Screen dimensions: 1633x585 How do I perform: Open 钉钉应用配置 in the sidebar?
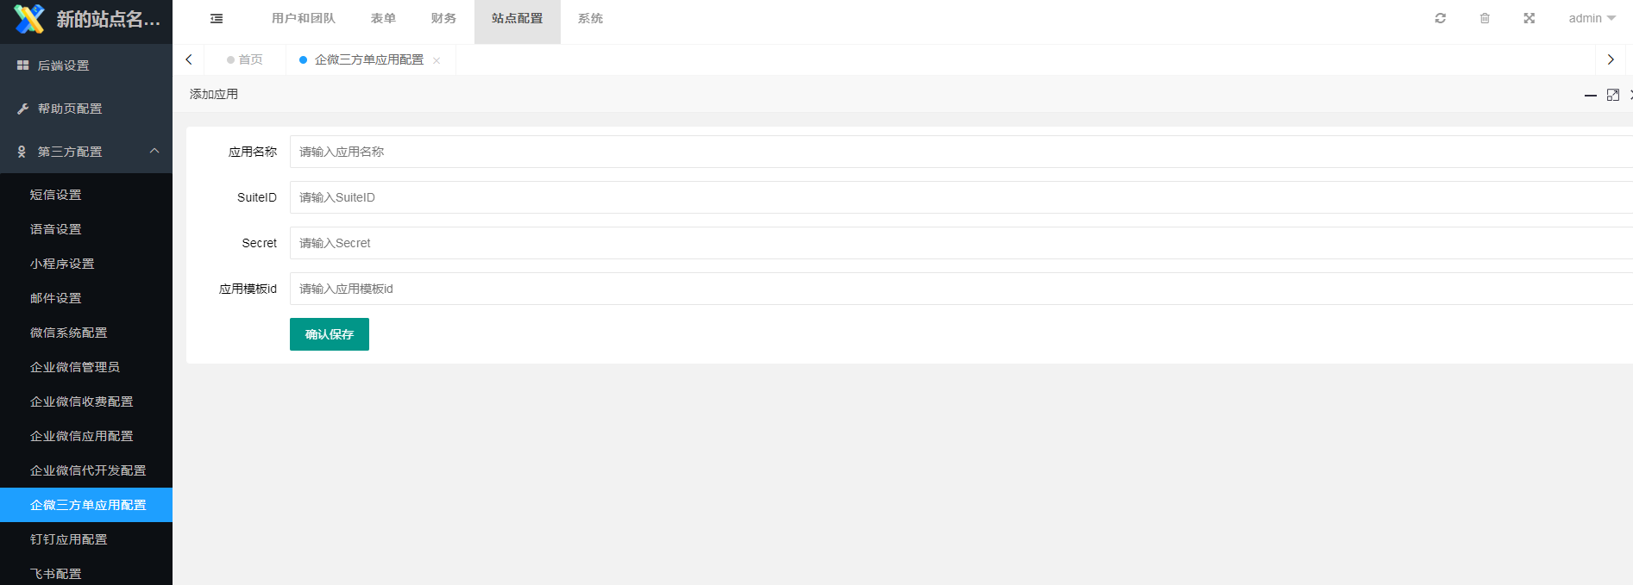[69, 539]
